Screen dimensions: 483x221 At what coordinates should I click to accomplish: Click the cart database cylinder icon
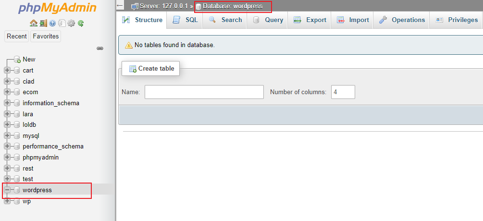pyautogui.click(x=17, y=71)
